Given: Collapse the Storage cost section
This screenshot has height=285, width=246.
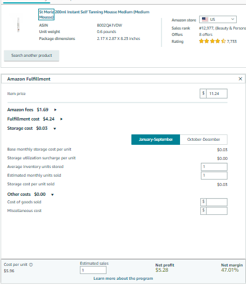Looking at the screenshot, I should click(55, 129).
